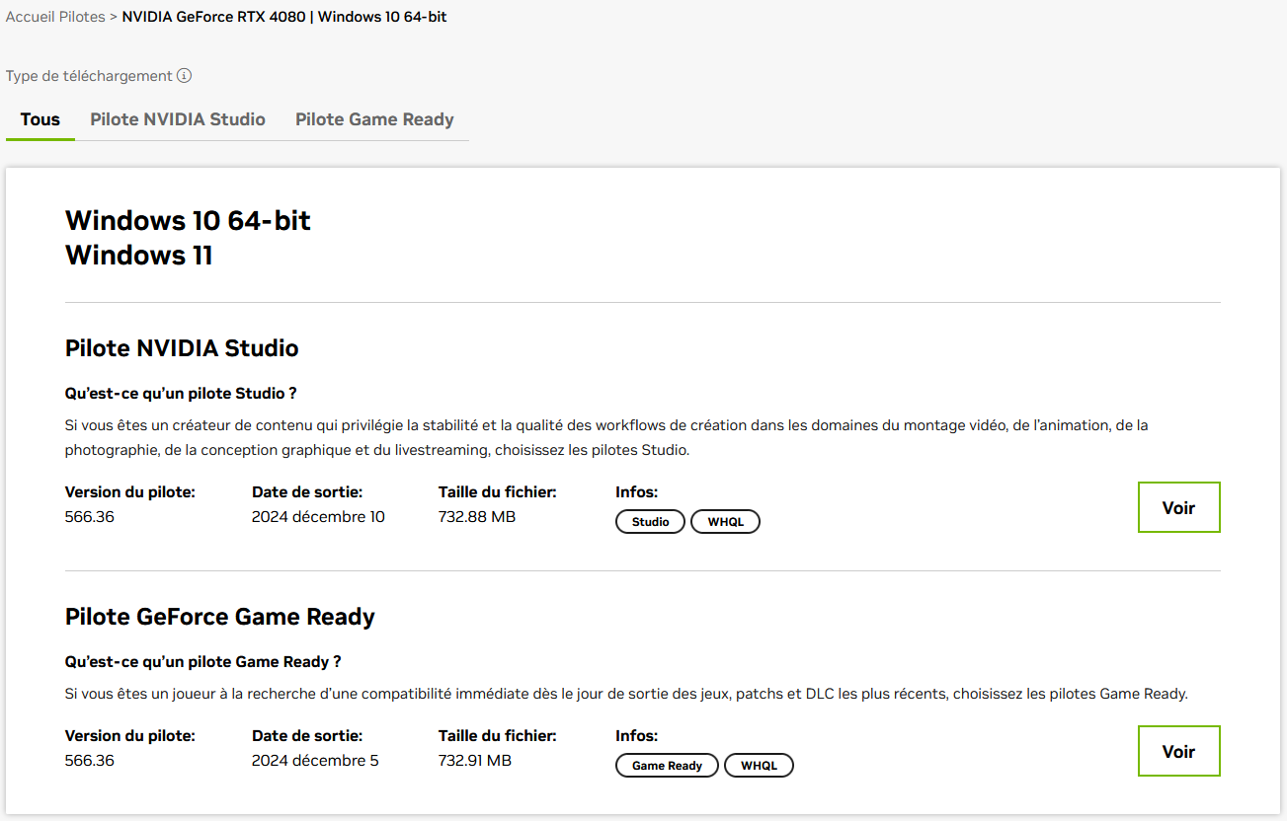Click the release date 2024 décembre 5
1287x821 pixels.
pyautogui.click(x=315, y=761)
